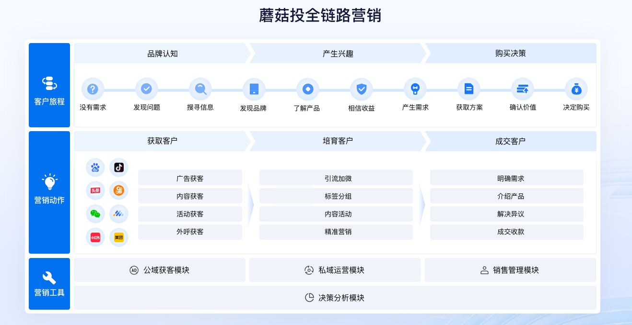This screenshot has width=632, height=325.
Task: Click the 成交收款 box
Action: coord(507,232)
